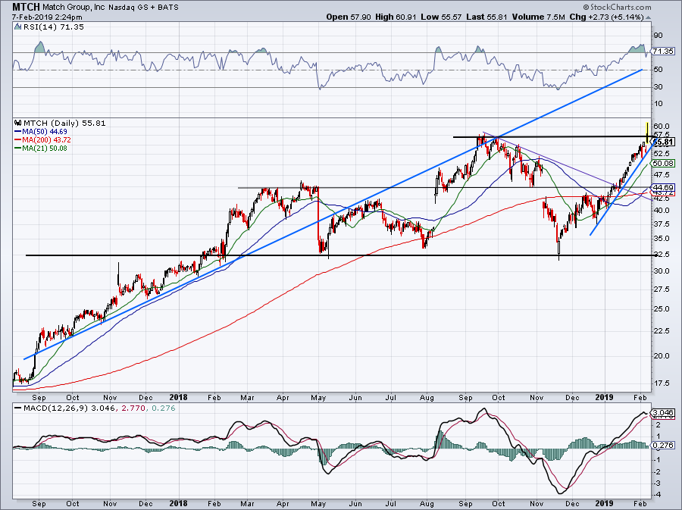Click the 44.69 blue flag on the price axis
The image size is (682, 510).
(663, 188)
